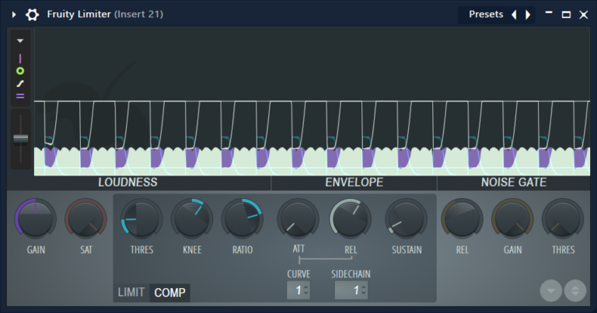
Task: Open the display options dropdown arrow
Action: tap(20, 40)
